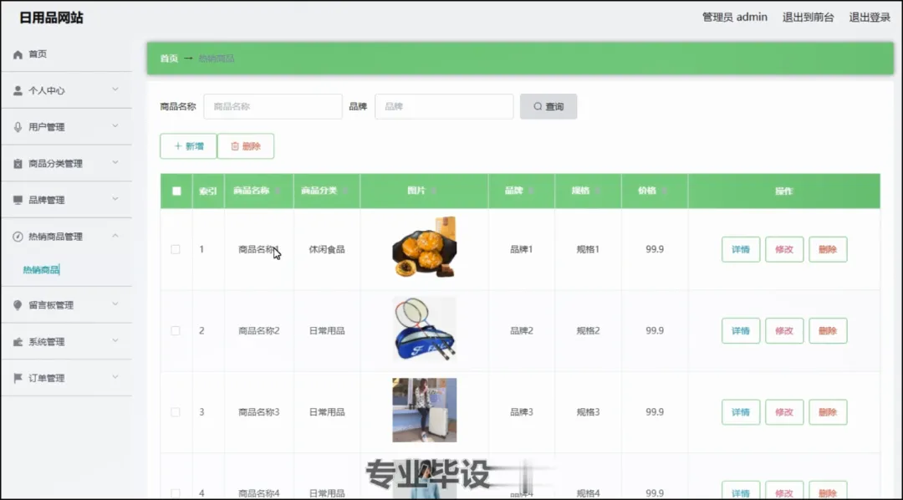Open the 系统管理 menu label
The width and height of the screenshot is (903, 500).
(47, 342)
